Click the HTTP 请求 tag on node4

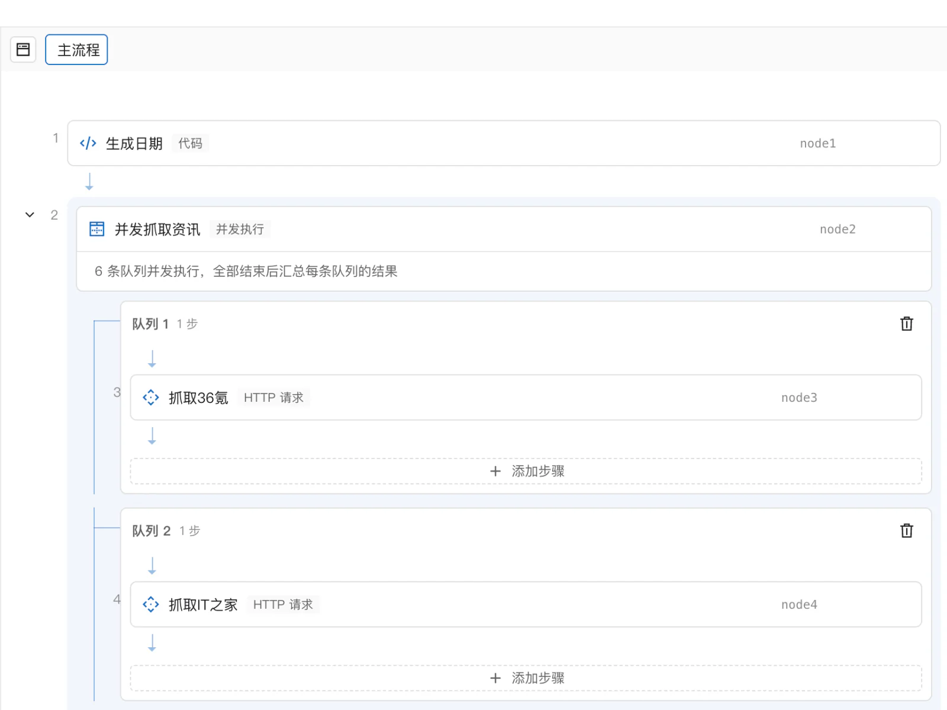point(283,605)
